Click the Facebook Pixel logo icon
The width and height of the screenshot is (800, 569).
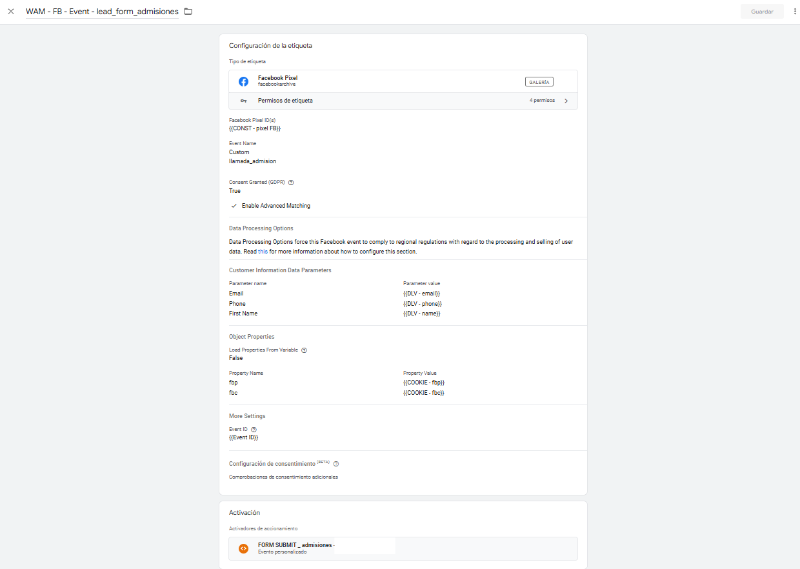pyautogui.click(x=243, y=81)
